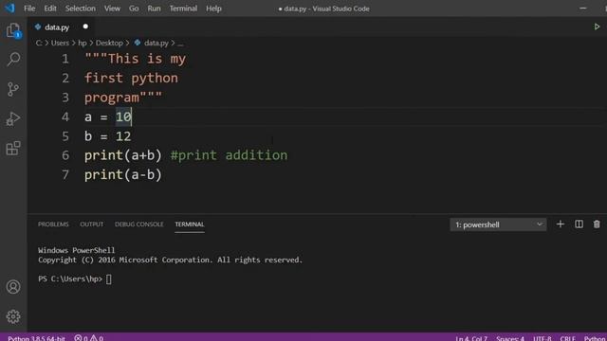Open the Run menu

154,9
